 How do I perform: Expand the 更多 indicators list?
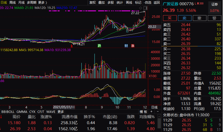(x=61, y=112)
